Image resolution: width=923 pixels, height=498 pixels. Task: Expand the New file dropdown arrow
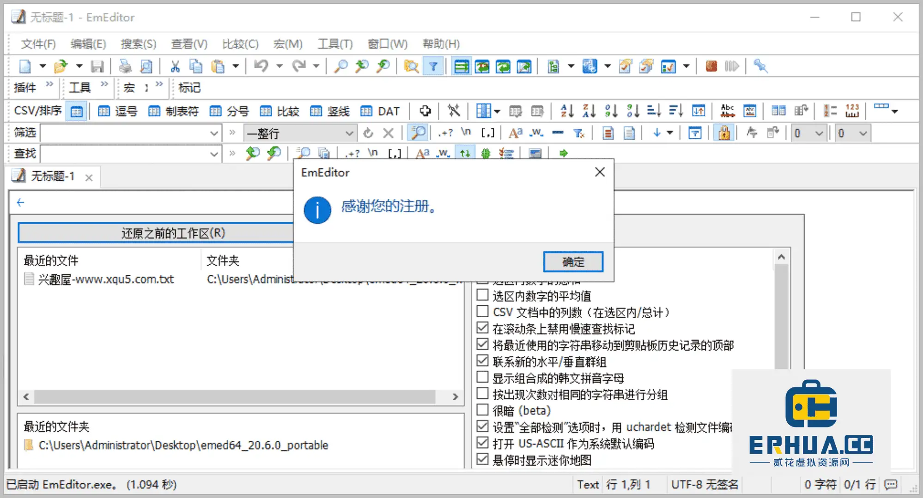43,66
